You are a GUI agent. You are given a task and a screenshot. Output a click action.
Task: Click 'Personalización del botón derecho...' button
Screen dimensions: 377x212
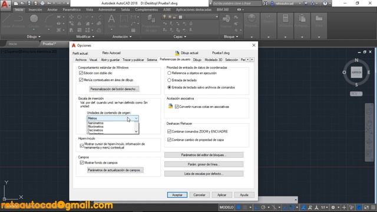tap(114, 89)
